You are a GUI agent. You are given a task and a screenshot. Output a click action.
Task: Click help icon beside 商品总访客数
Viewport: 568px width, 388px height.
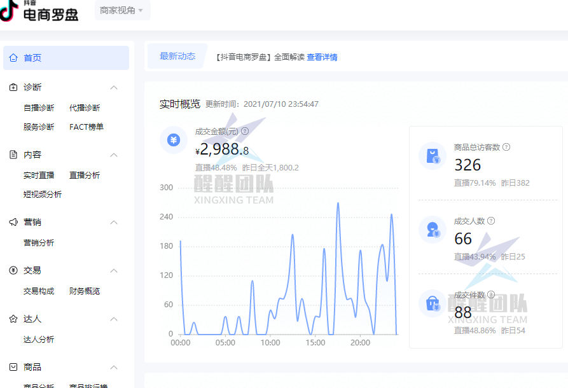506,147
